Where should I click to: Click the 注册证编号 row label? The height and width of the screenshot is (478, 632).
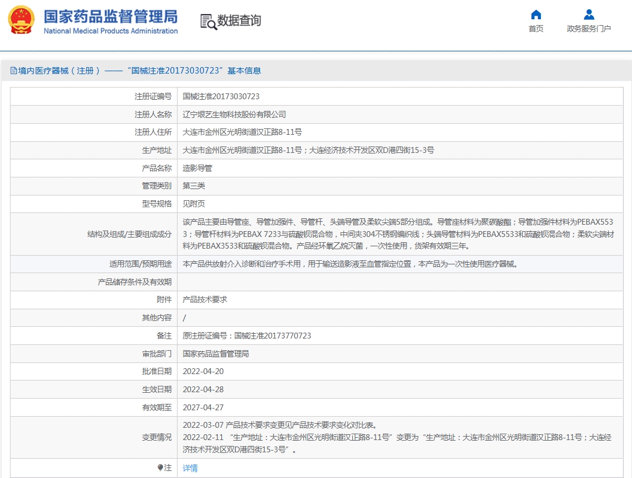(x=153, y=97)
